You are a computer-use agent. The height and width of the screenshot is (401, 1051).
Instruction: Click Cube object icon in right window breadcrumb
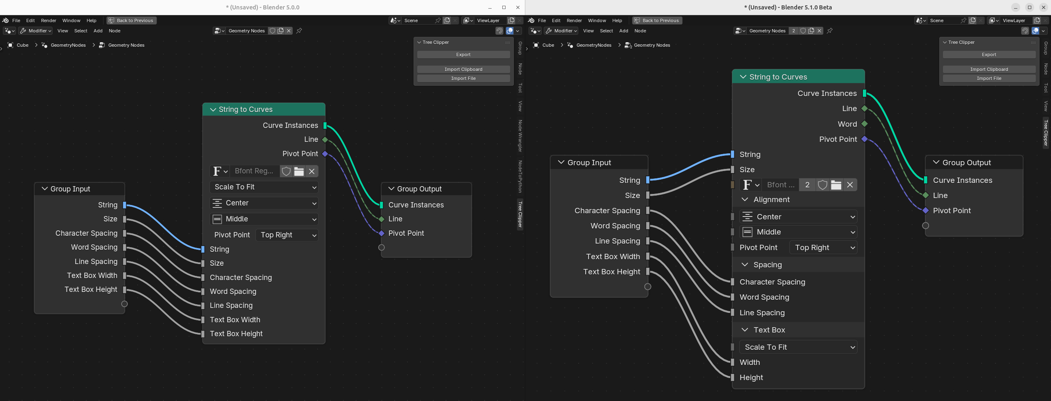536,45
